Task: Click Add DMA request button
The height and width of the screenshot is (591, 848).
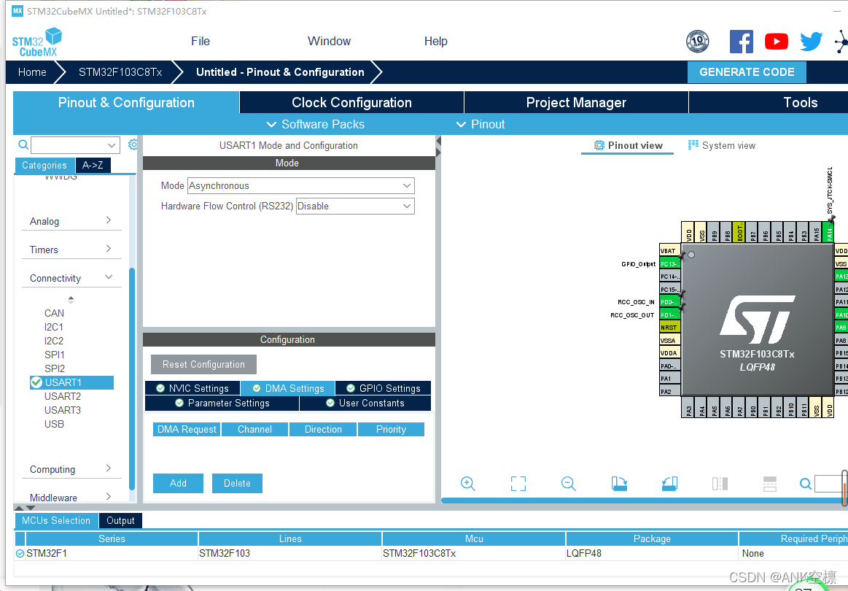Action: [x=178, y=483]
